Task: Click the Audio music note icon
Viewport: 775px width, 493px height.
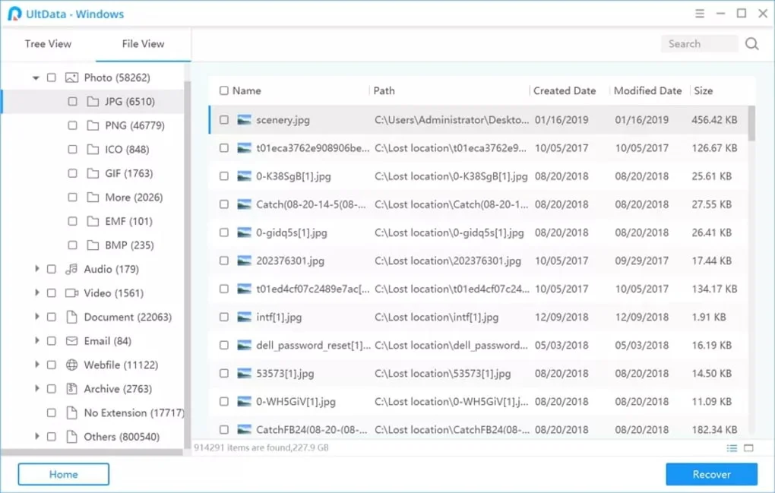Action: tap(72, 269)
